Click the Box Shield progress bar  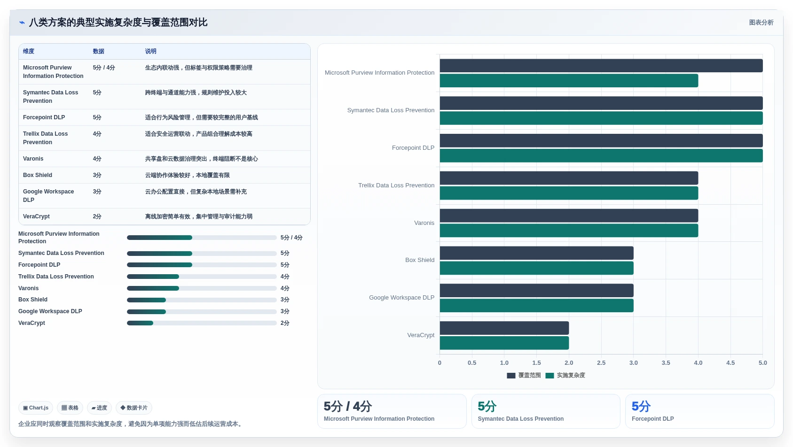(202, 300)
